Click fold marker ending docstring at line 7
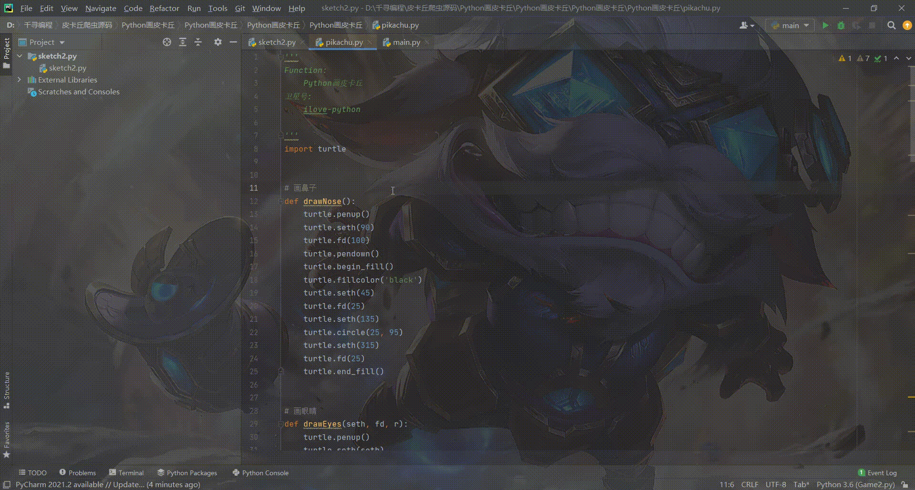915x490 pixels. tap(281, 135)
